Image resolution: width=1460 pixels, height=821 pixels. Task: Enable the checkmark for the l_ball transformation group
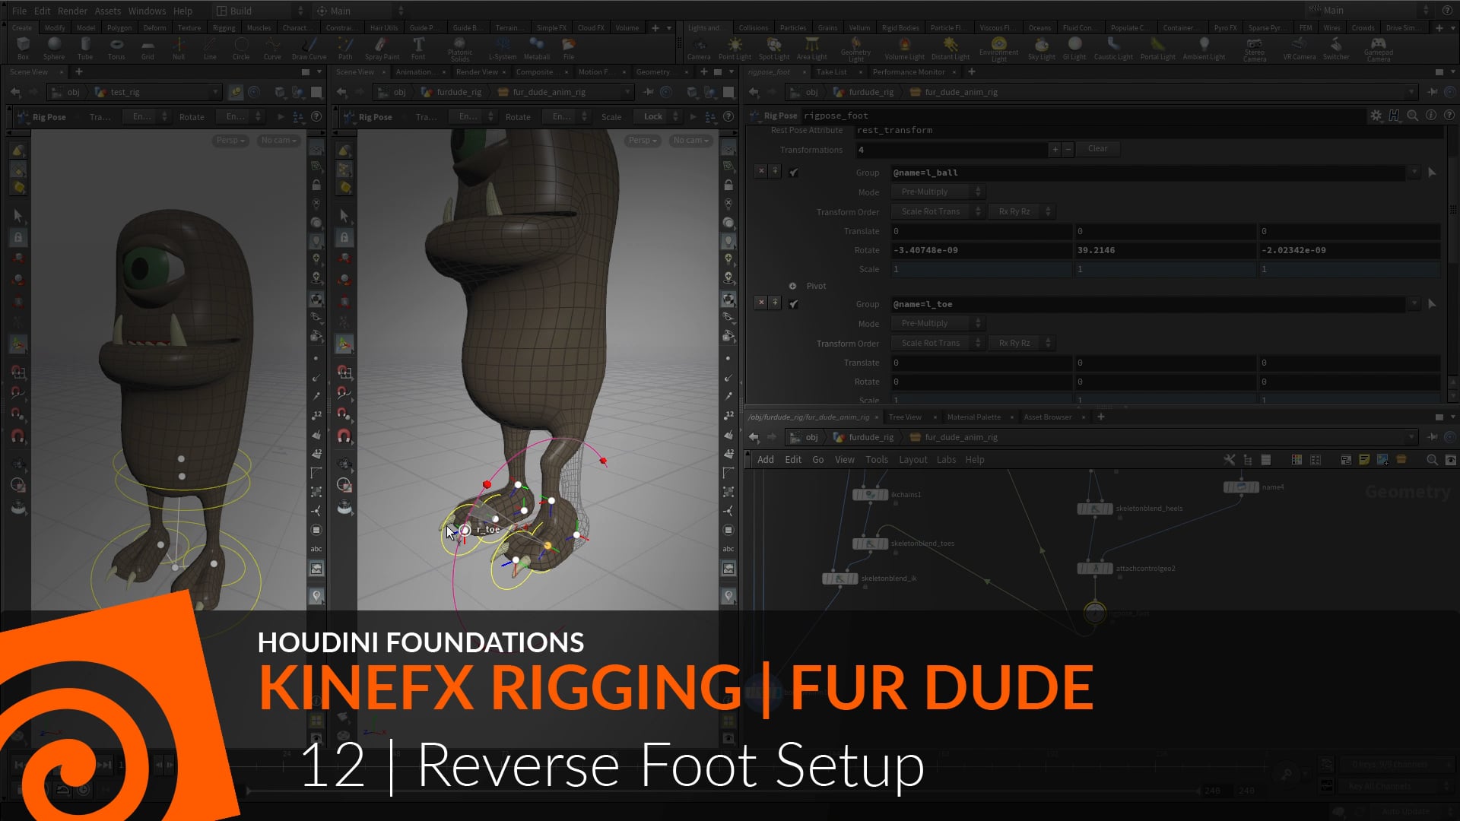[793, 172]
